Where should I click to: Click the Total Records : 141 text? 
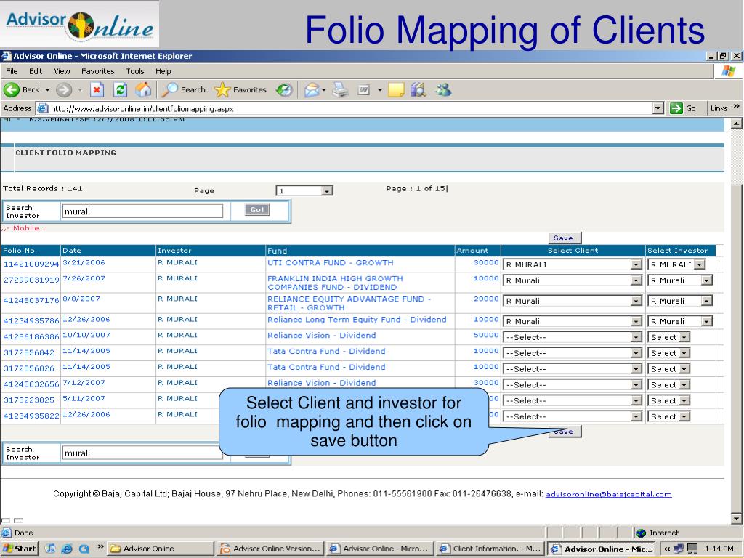click(43, 188)
